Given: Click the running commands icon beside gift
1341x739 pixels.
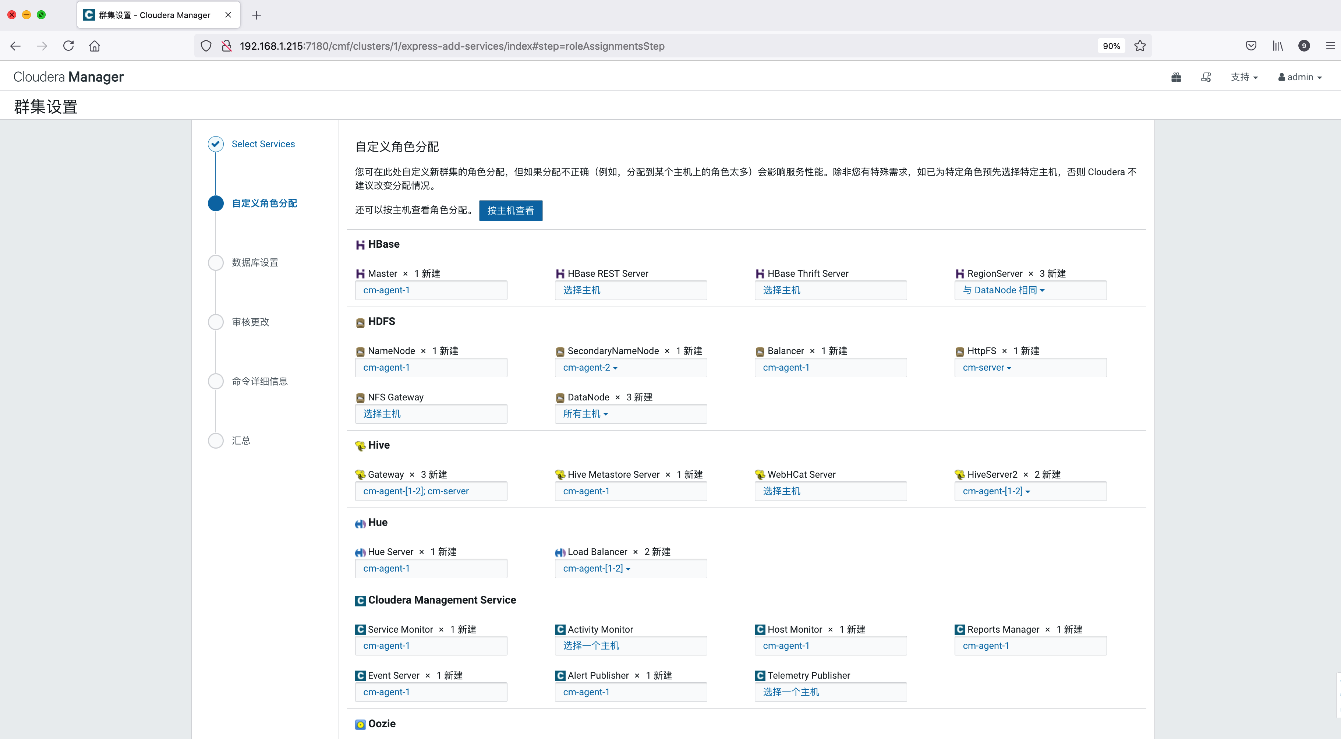Looking at the screenshot, I should coord(1206,78).
